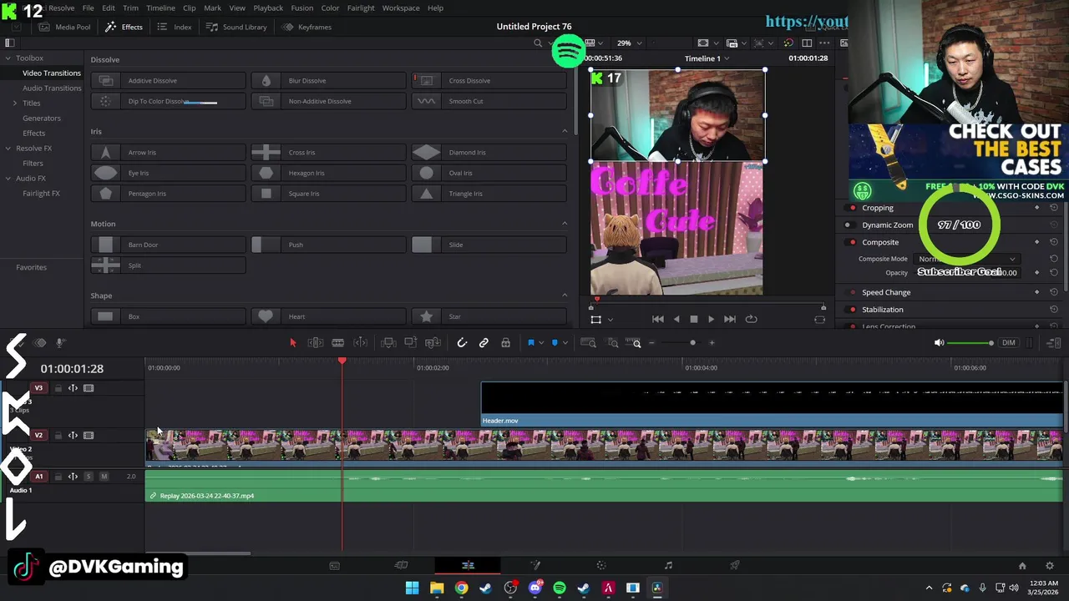1069x601 pixels.
Task: Open the viewer zoom 29% dropdown
Action: click(x=629, y=43)
